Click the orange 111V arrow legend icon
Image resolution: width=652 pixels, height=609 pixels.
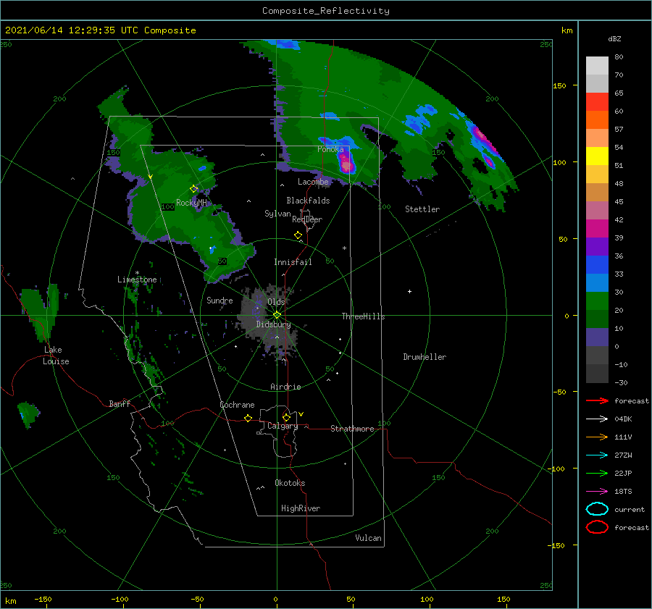(597, 437)
